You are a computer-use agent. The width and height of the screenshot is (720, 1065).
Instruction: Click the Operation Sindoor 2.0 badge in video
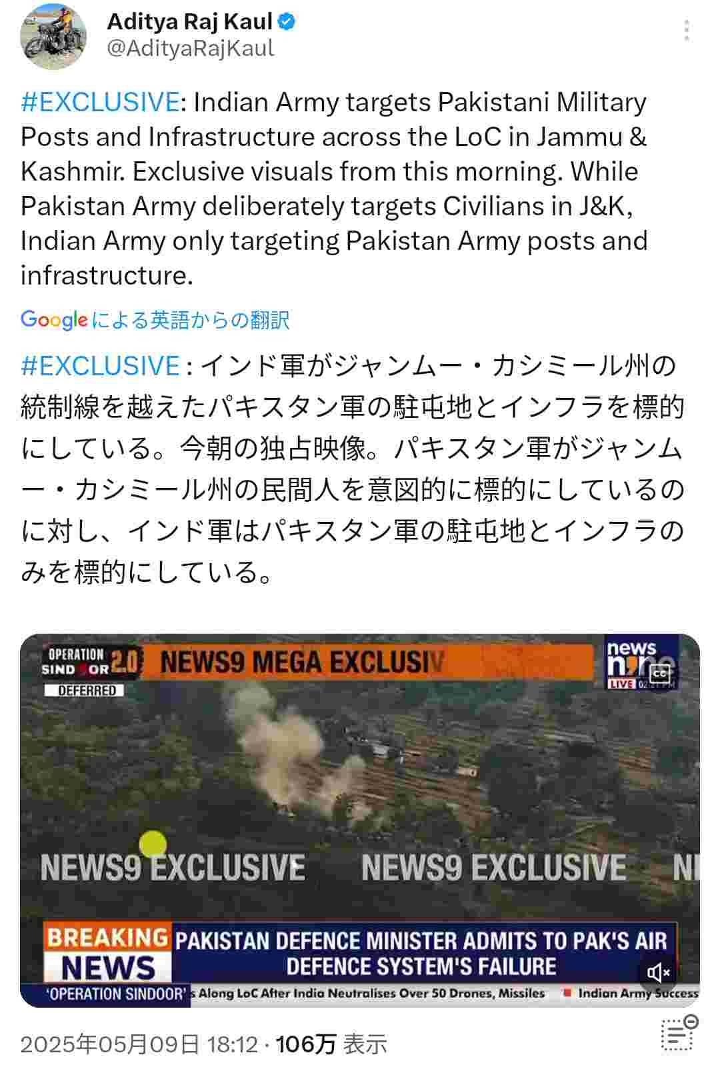91,662
